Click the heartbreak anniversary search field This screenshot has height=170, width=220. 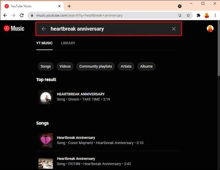pyautogui.click(x=109, y=29)
